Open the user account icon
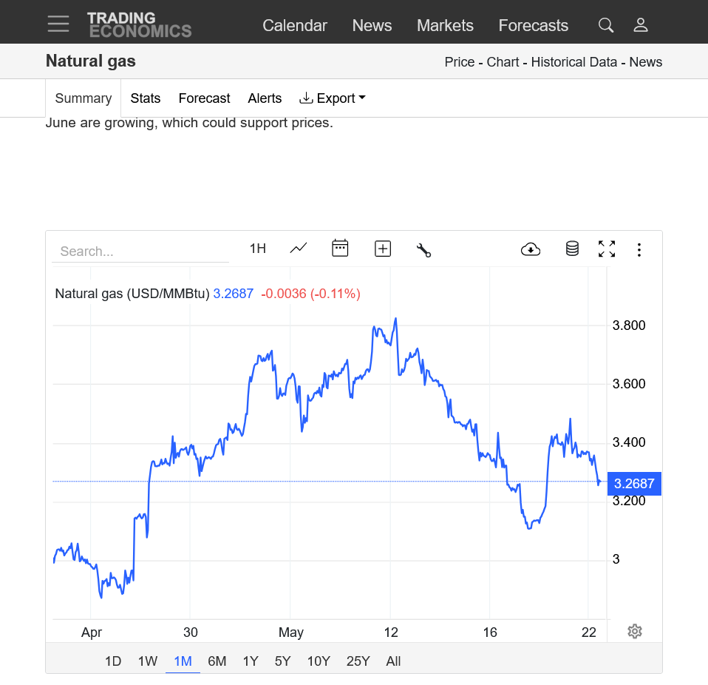 640,25
